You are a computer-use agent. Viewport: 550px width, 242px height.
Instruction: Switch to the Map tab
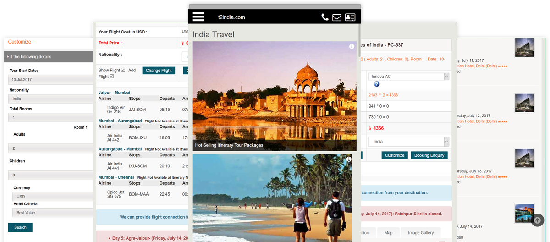tap(388, 233)
